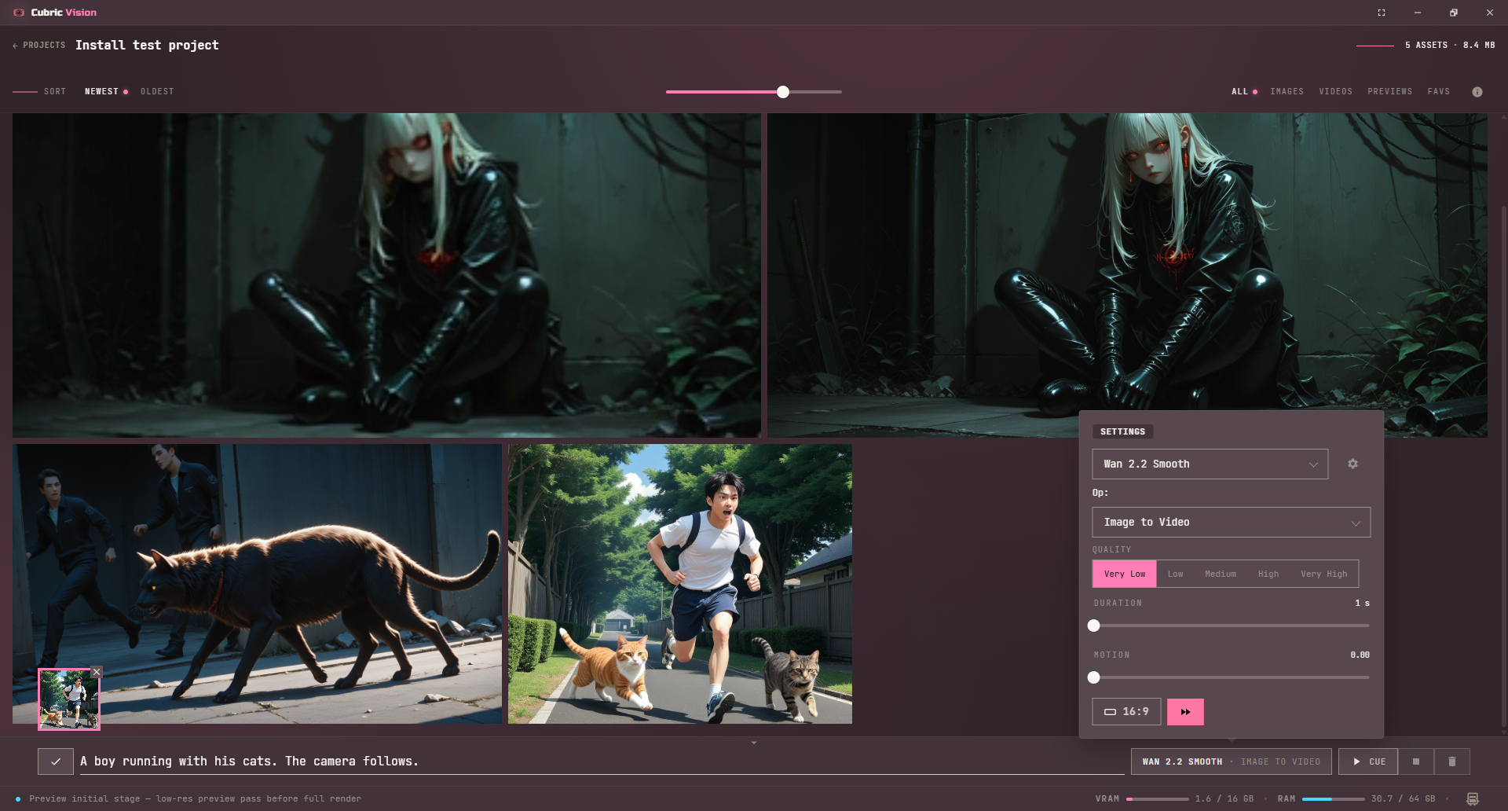Show ALL assets filter
This screenshot has height=811, width=1508.
[x=1240, y=92]
